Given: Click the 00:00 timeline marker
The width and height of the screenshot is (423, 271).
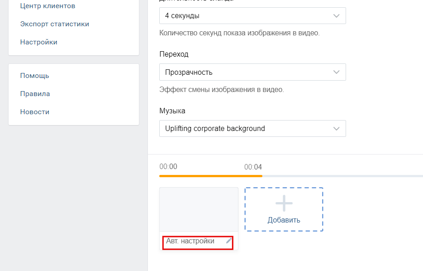Looking at the screenshot, I should pyautogui.click(x=168, y=166).
